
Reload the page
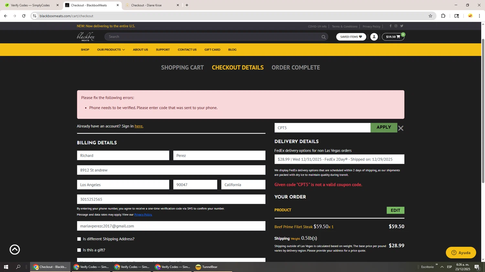24,16
